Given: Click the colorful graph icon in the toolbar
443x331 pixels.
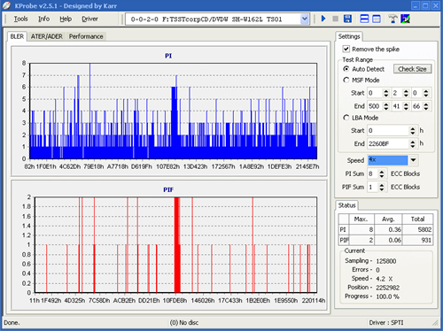Looking at the screenshot, I should 405,19.
